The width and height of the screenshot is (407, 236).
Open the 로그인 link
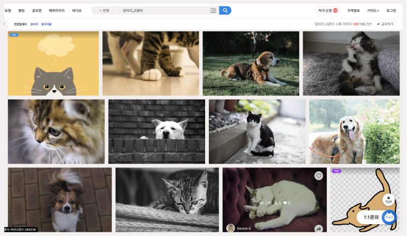point(391,10)
